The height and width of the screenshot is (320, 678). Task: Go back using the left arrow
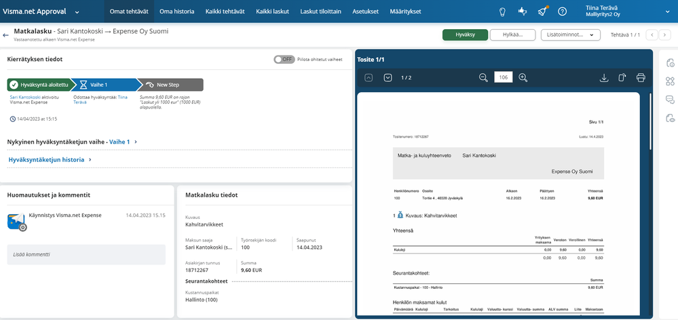pos(5,35)
